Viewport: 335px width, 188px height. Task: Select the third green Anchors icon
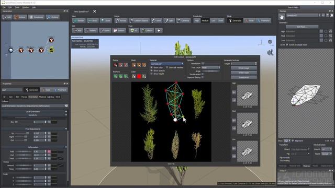pyautogui.click(x=126, y=76)
